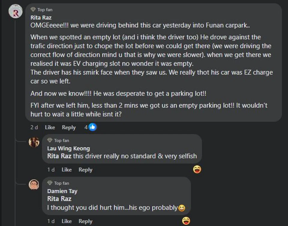288x226 pixels.
Task: Like Lau Wing Keong's comment
Action: click(67, 170)
